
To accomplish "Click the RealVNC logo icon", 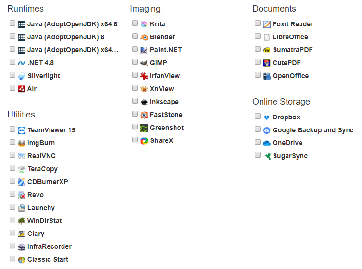I will [22, 156].
